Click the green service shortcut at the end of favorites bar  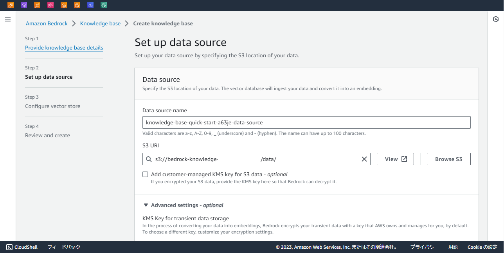point(104,5)
